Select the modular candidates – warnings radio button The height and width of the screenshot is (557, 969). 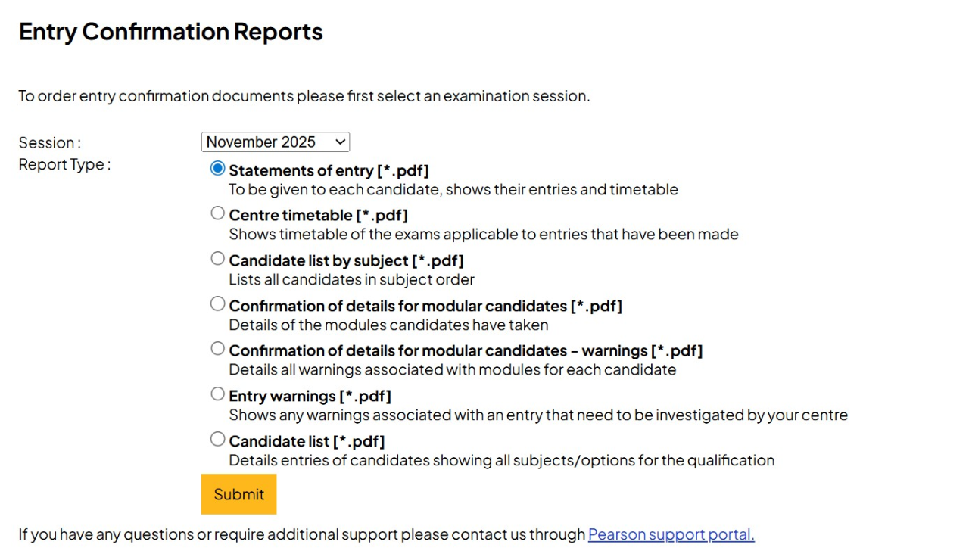click(218, 349)
